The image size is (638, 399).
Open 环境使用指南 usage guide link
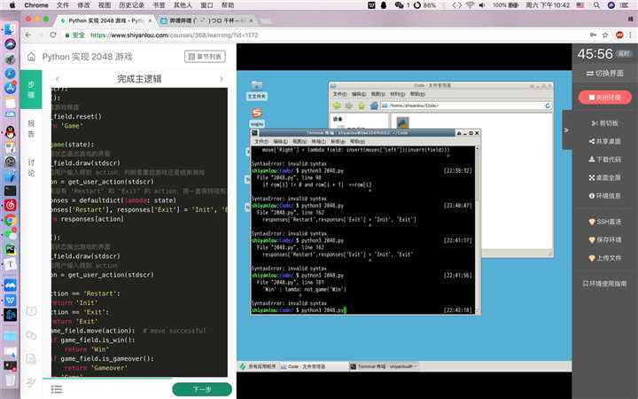(x=604, y=284)
